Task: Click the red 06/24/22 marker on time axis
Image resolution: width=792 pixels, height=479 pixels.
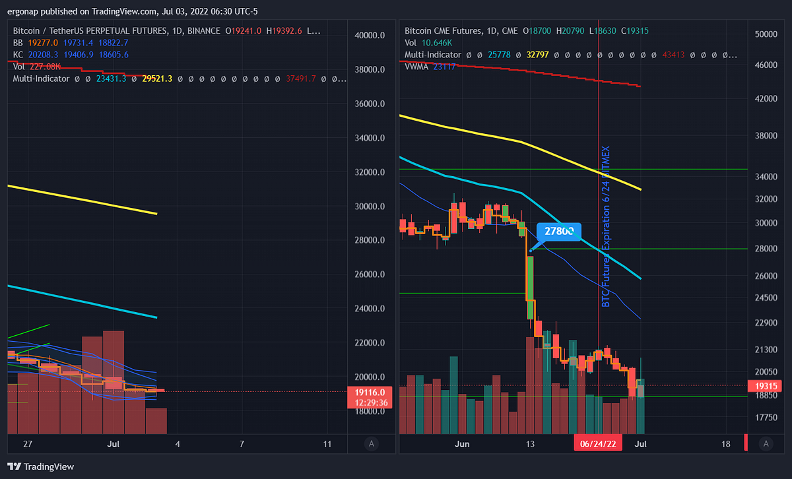Action: pyautogui.click(x=597, y=443)
